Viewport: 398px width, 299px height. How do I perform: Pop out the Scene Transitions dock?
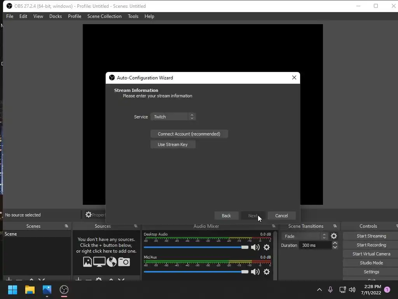pos(335,226)
